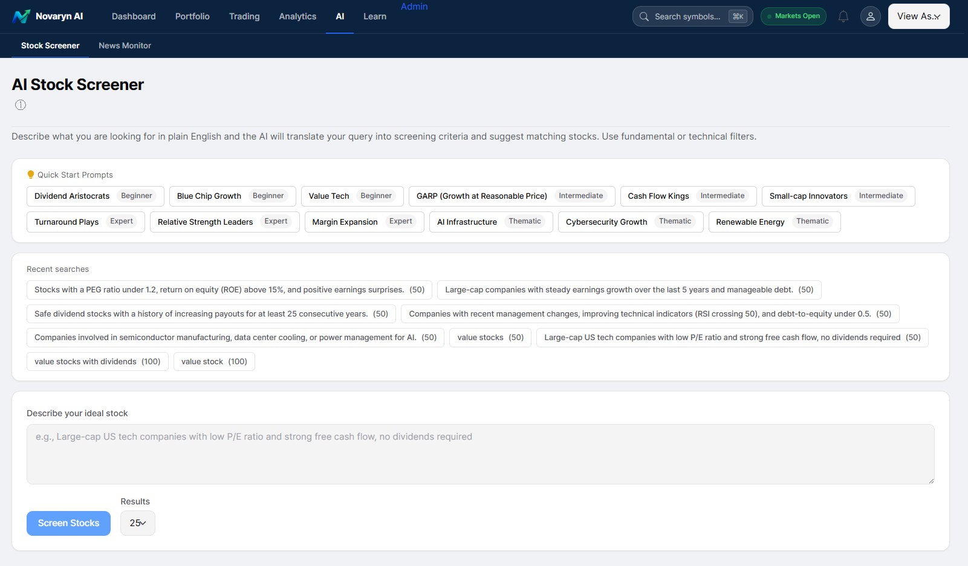Open the Results count dropdown showing 25
This screenshot has width=968, height=566.
(137, 523)
